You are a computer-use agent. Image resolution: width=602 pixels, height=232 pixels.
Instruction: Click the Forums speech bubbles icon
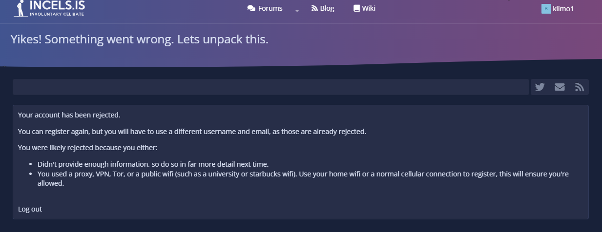tap(251, 8)
